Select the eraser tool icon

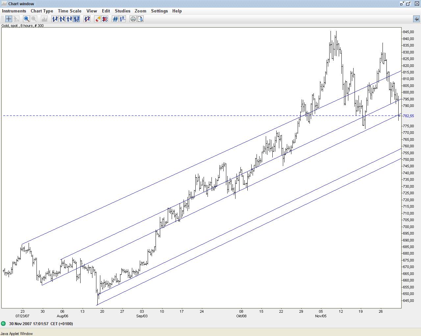pos(98,19)
